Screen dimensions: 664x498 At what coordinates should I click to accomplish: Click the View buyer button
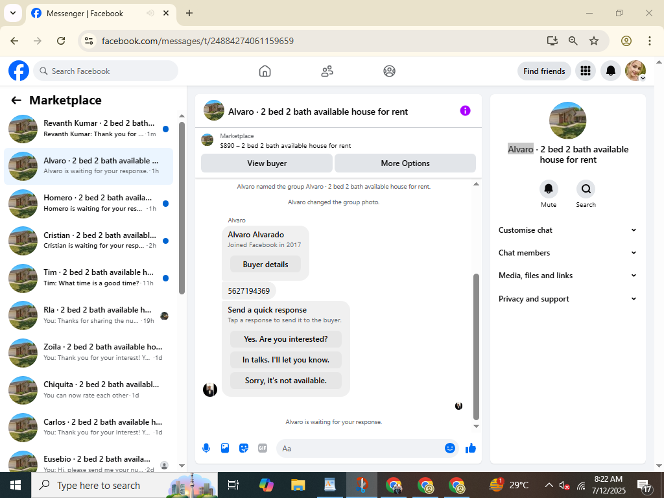[267, 163]
